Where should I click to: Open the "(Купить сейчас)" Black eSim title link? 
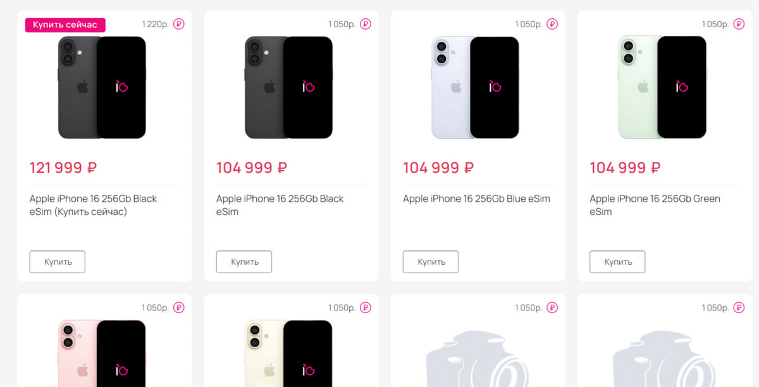pyautogui.click(x=93, y=205)
